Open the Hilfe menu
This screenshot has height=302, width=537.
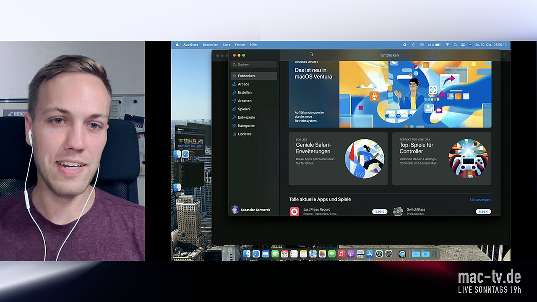click(253, 44)
